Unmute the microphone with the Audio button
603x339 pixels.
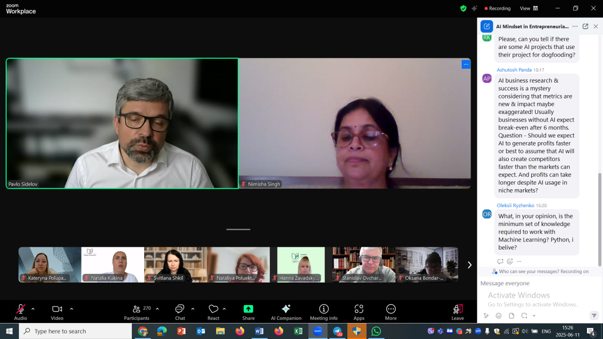[x=20, y=312]
